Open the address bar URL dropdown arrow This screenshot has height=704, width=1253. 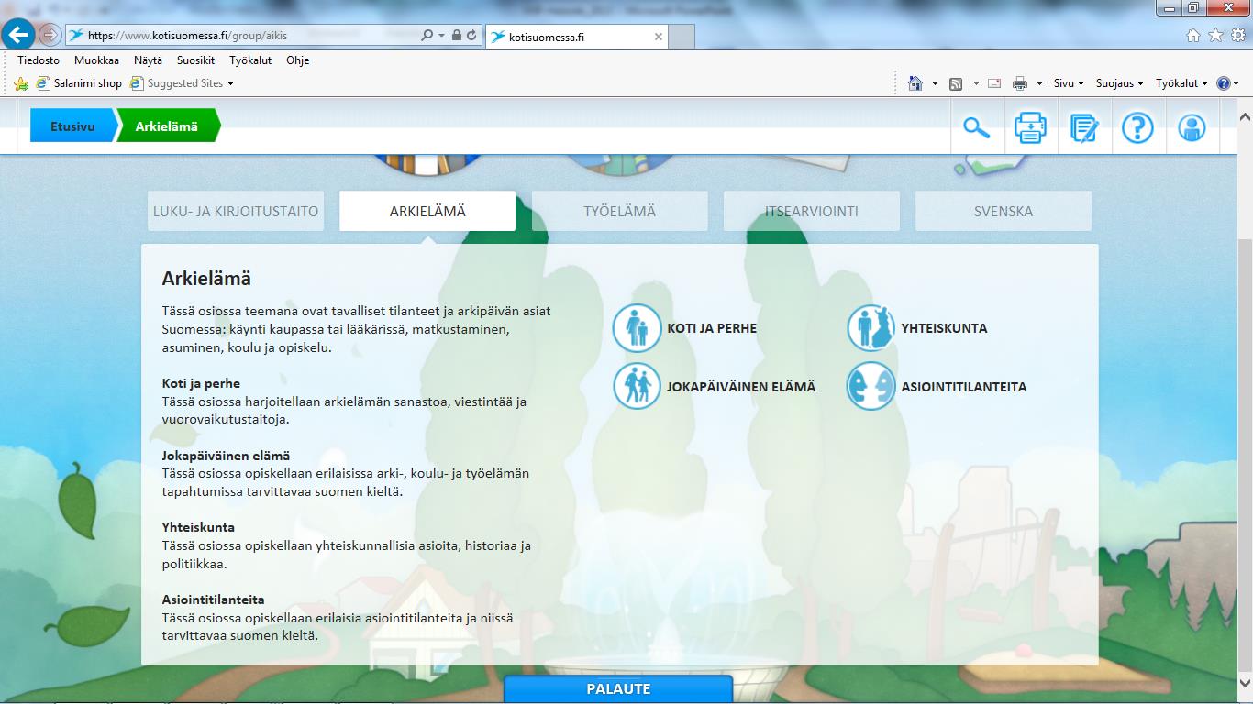[441, 36]
